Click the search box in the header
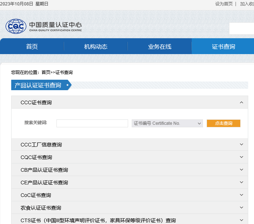This screenshot has height=224, width=254. pyautogui.click(x=241, y=28)
